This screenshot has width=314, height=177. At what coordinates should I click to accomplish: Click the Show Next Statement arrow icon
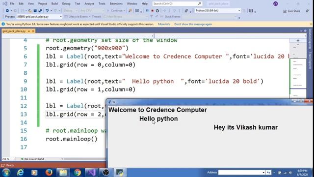tap(164, 11)
